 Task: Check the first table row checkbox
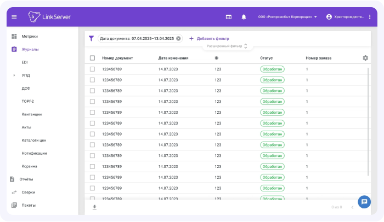92,69
